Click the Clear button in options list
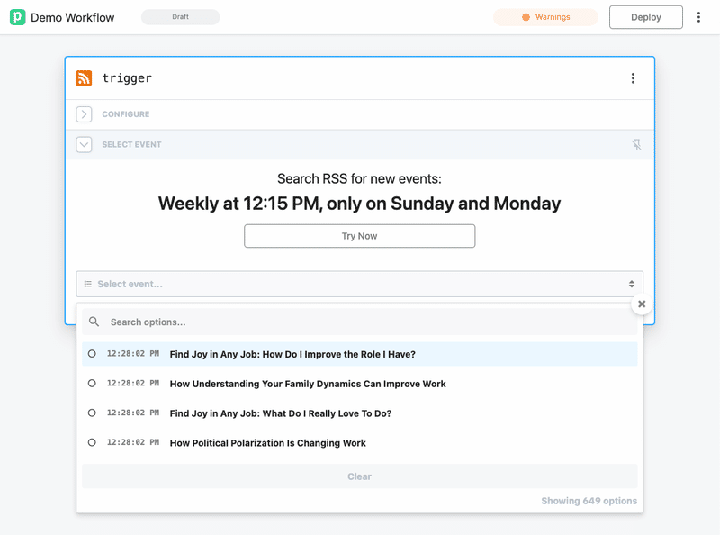This screenshot has height=535, width=720. [x=359, y=476]
